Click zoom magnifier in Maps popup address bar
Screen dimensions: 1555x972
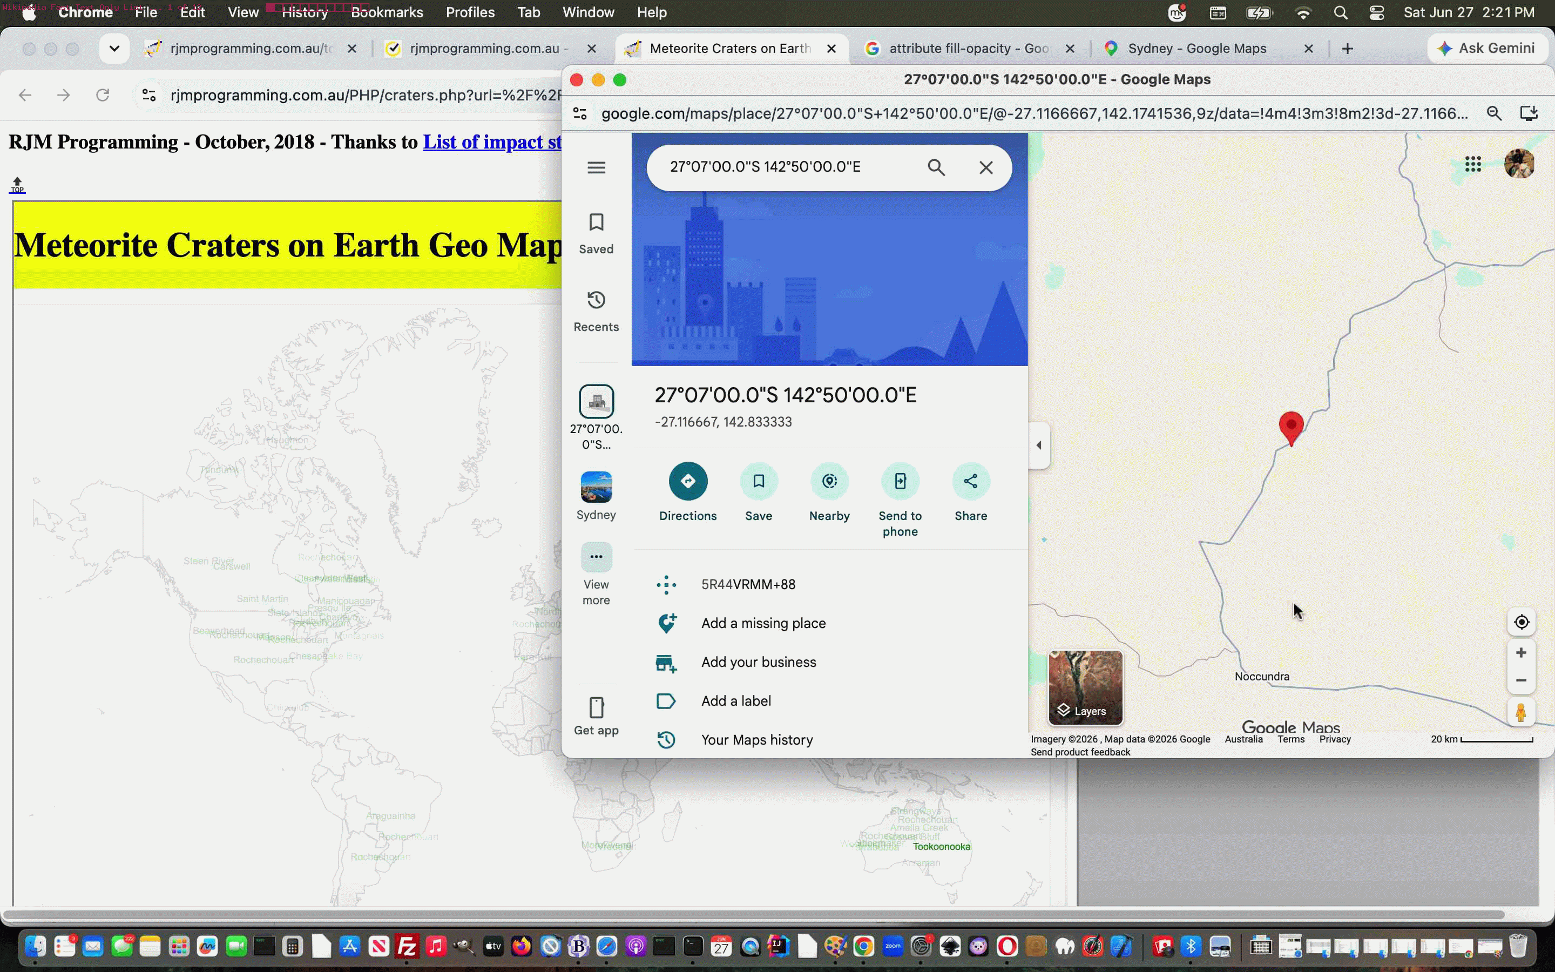pos(1494,114)
